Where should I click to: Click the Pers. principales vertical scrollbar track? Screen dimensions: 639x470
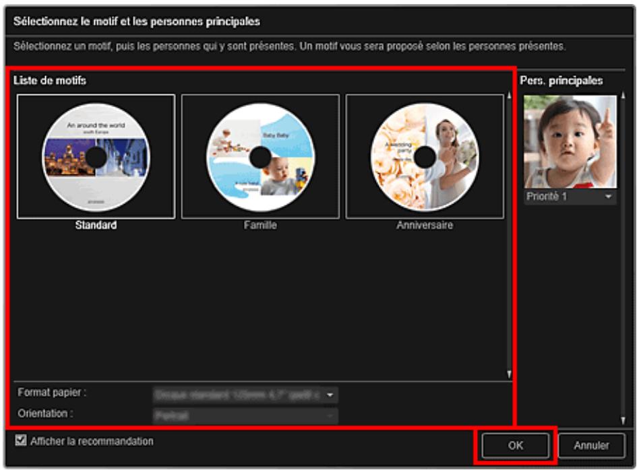(x=623, y=269)
